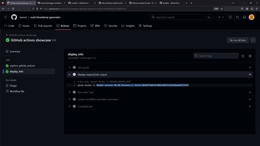Image resolution: width=260 pixels, height=146 pixels.
Task: Go back to GitHub actions showcase workflow
Action: 21,35
